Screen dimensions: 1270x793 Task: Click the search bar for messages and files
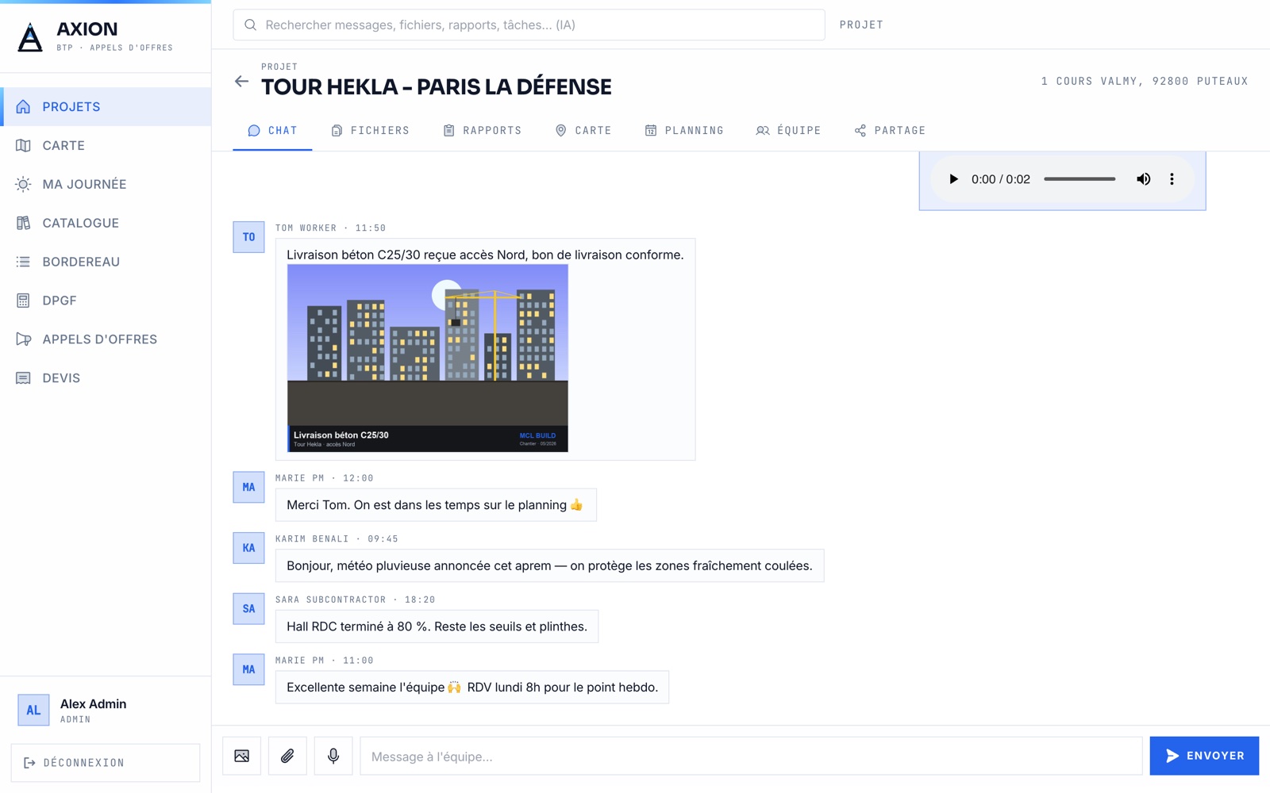529,25
